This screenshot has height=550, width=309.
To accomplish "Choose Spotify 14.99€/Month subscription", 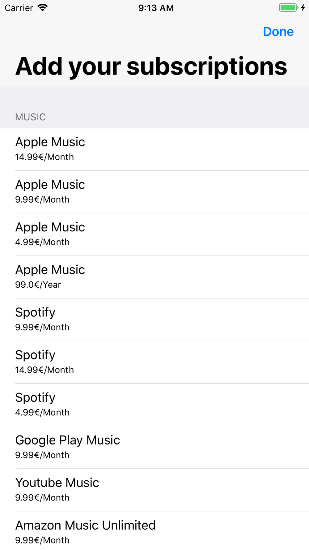I will click(x=154, y=362).
